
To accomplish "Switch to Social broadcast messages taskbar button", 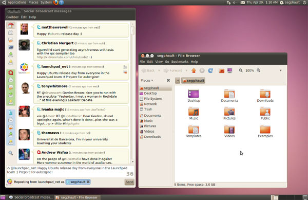I will [31, 197].
